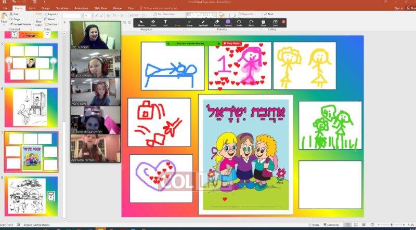416x230 pixels.
Task: Open the Slide Show ribbon tab
Action: click(101, 8)
